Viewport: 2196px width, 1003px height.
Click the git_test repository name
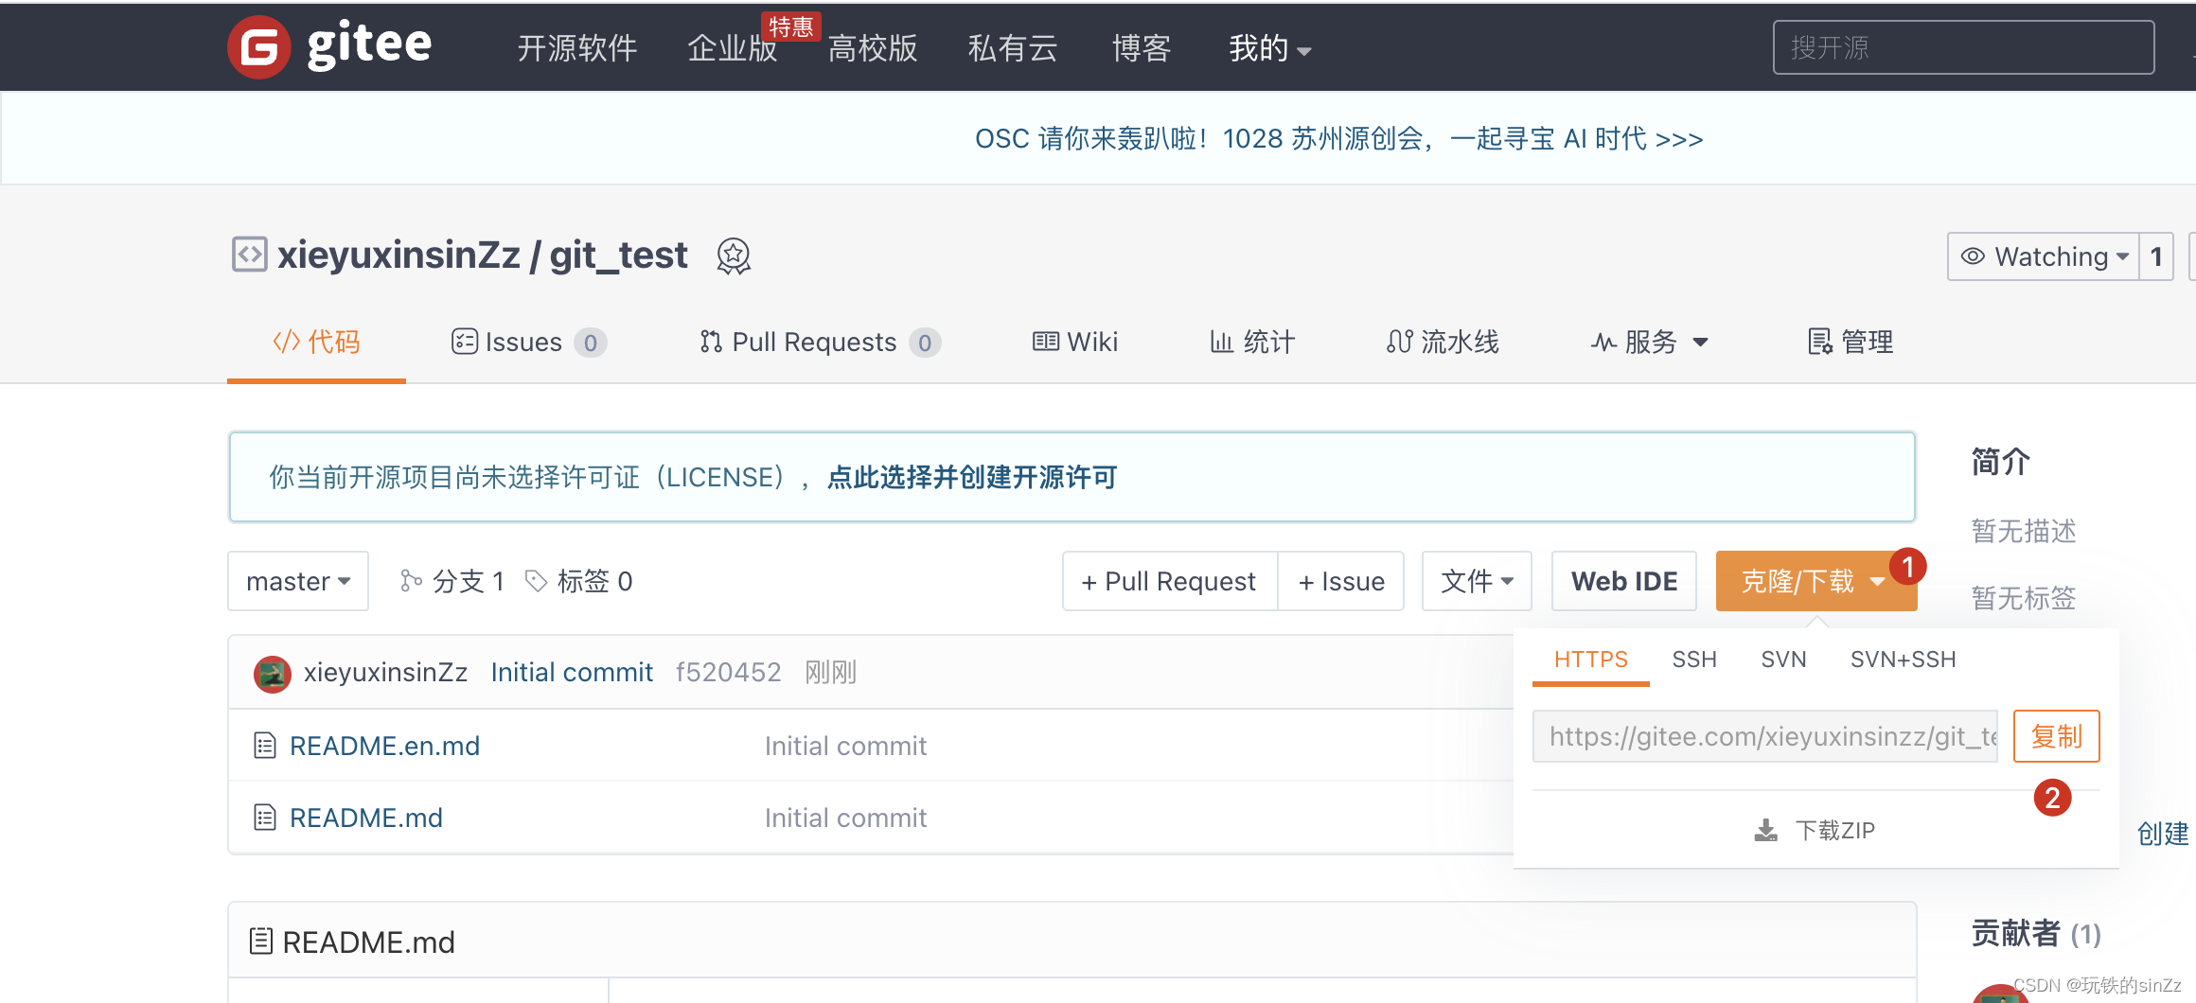pyautogui.click(x=618, y=255)
